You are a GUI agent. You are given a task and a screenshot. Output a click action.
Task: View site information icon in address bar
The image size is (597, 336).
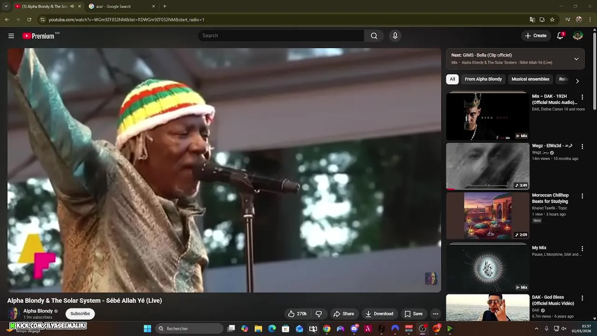(x=42, y=20)
